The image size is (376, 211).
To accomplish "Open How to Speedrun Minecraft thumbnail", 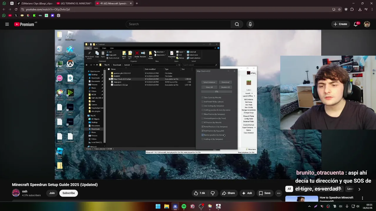I will pyautogui.click(x=301, y=199).
